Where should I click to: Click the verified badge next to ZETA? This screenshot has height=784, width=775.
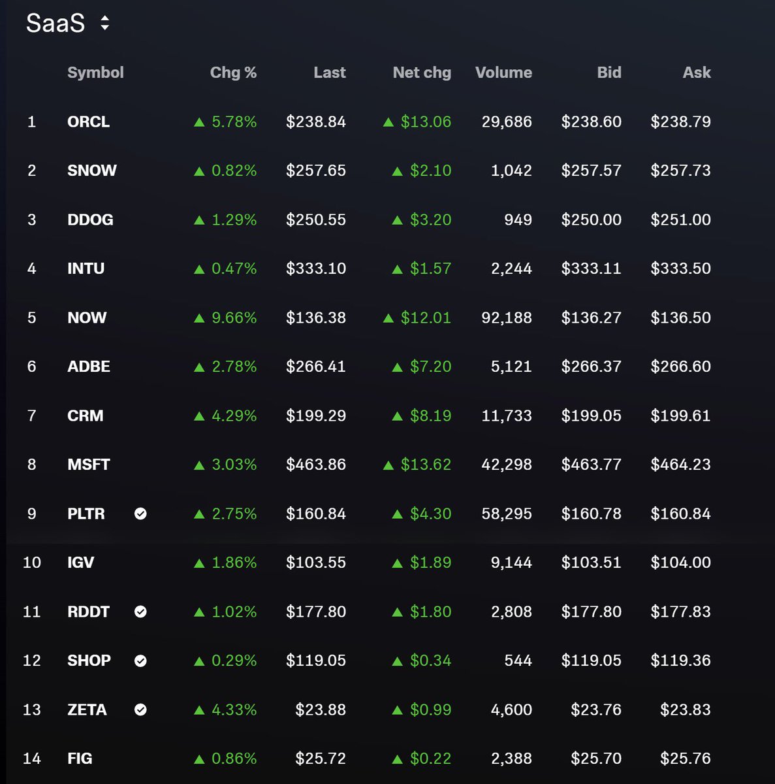[x=140, y=710]
